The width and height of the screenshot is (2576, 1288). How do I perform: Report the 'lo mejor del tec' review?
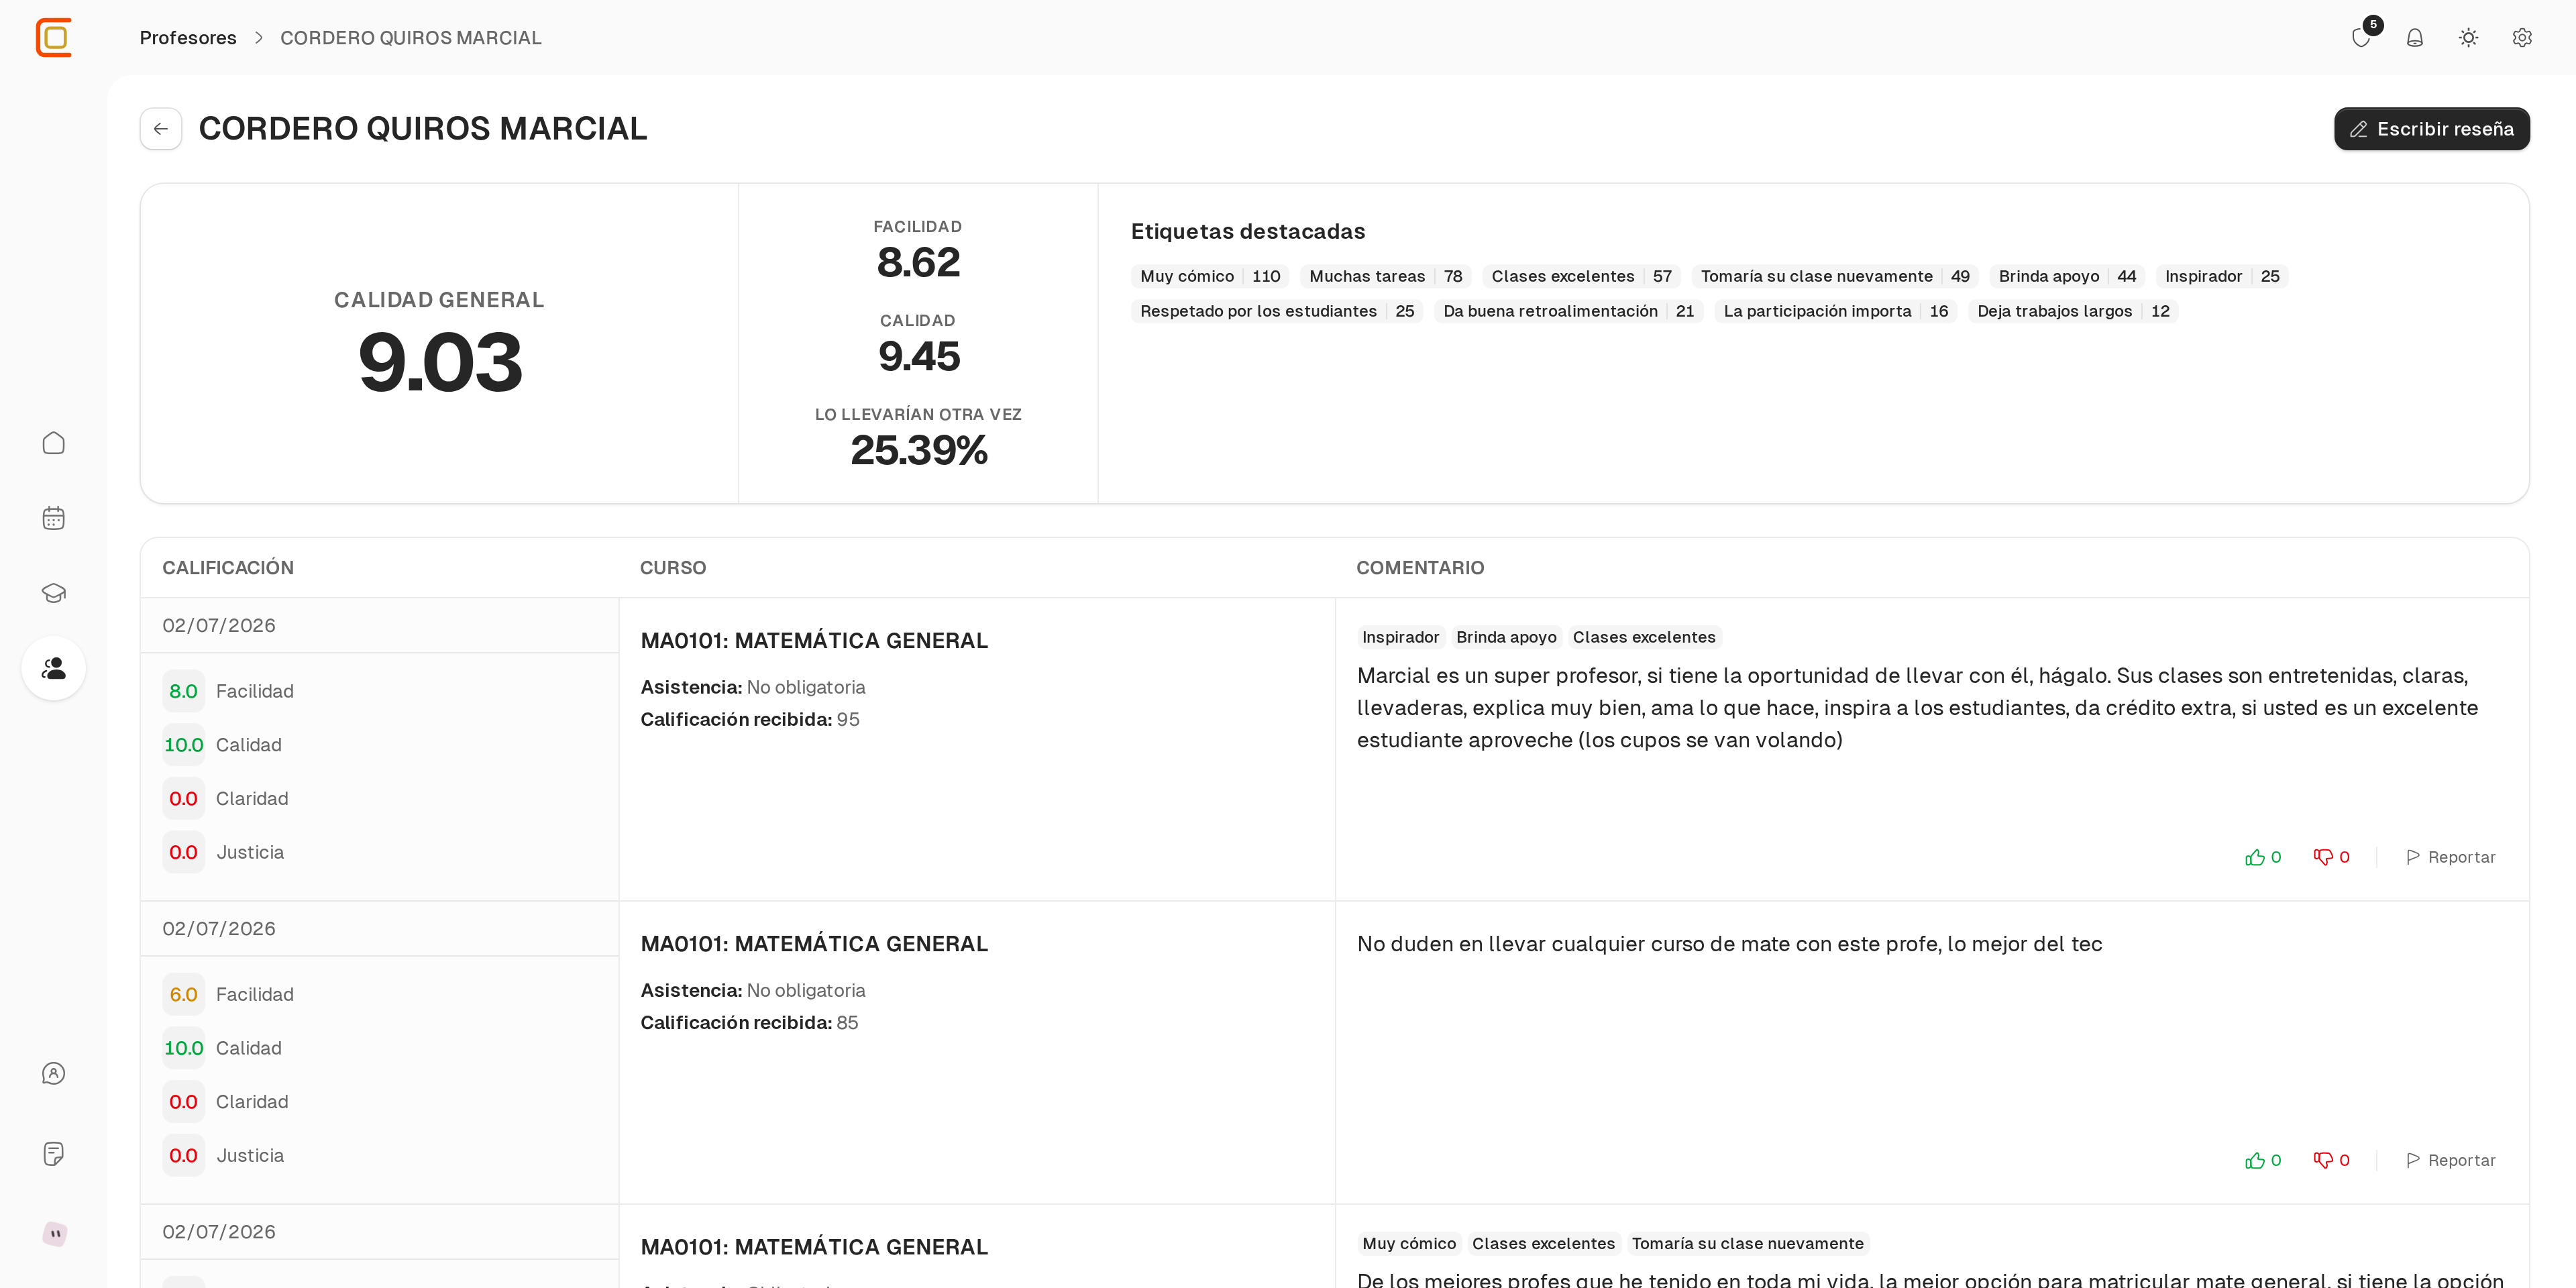(2450, 1160)
